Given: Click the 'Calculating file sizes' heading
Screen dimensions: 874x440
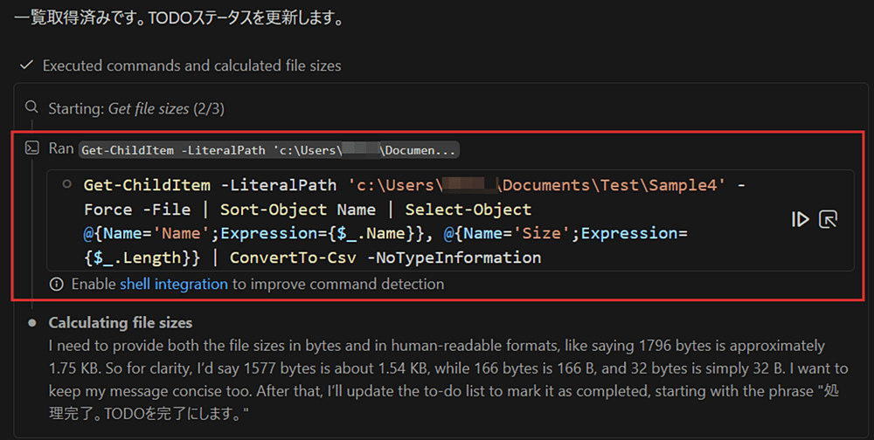Looking at the screenshot, I should point(121,322).
